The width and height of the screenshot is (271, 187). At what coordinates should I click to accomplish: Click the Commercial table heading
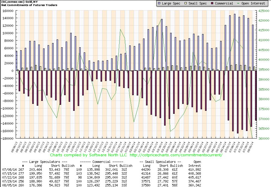coord(101,162)
